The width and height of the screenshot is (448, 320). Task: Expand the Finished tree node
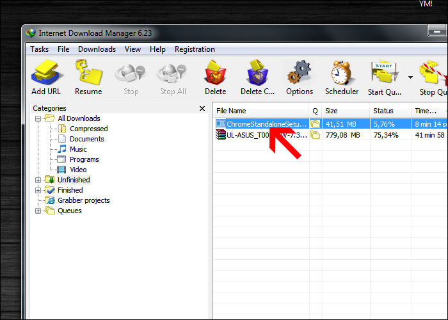pyautogui.click(x=38, y=190)
